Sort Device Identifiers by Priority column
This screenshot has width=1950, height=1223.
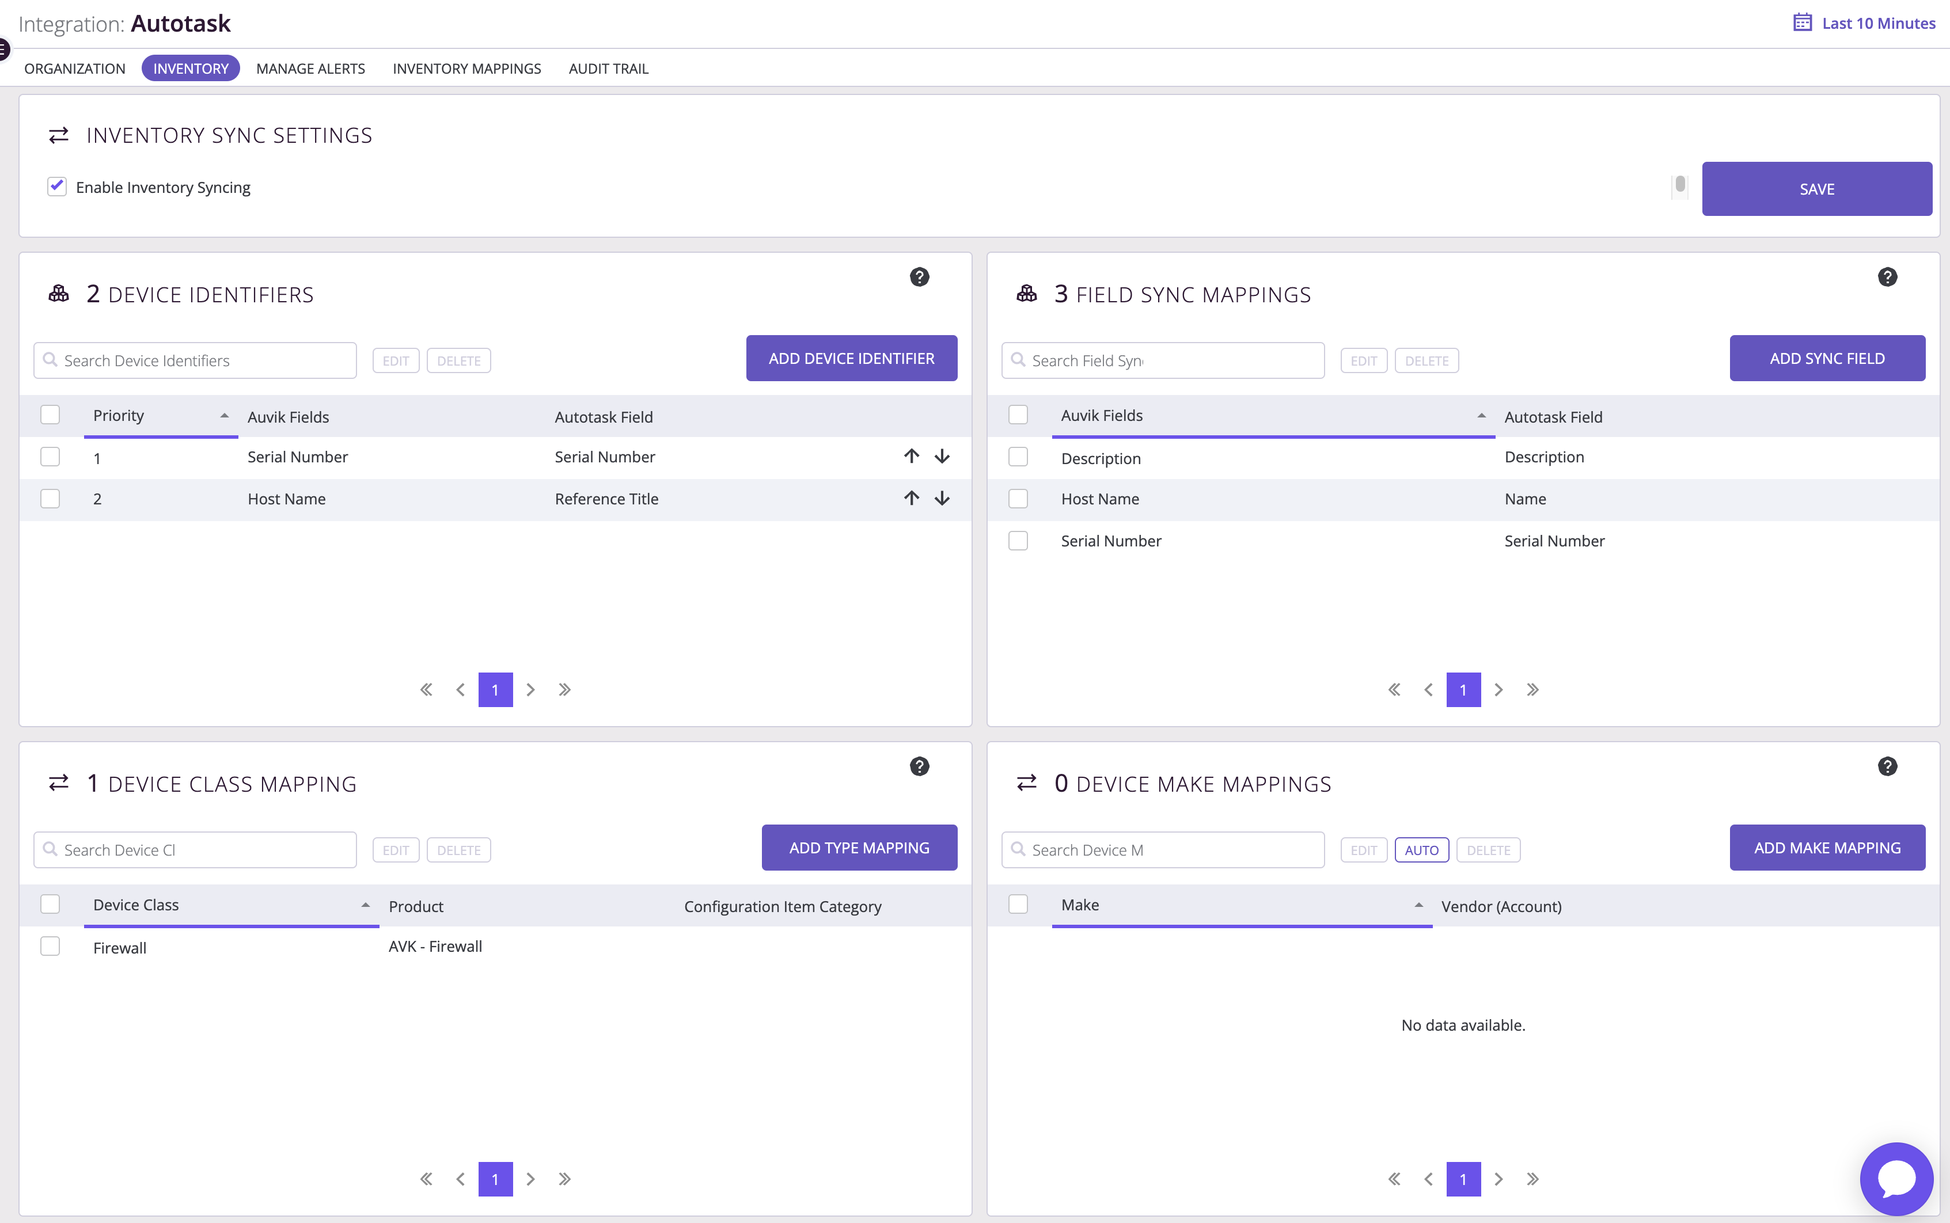click(161, 416)
